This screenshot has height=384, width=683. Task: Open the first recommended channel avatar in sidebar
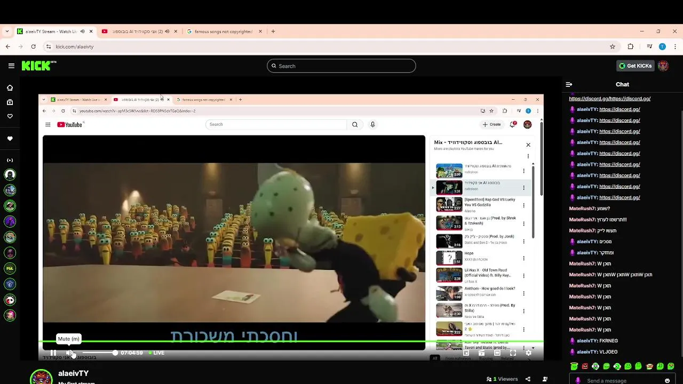10,174
